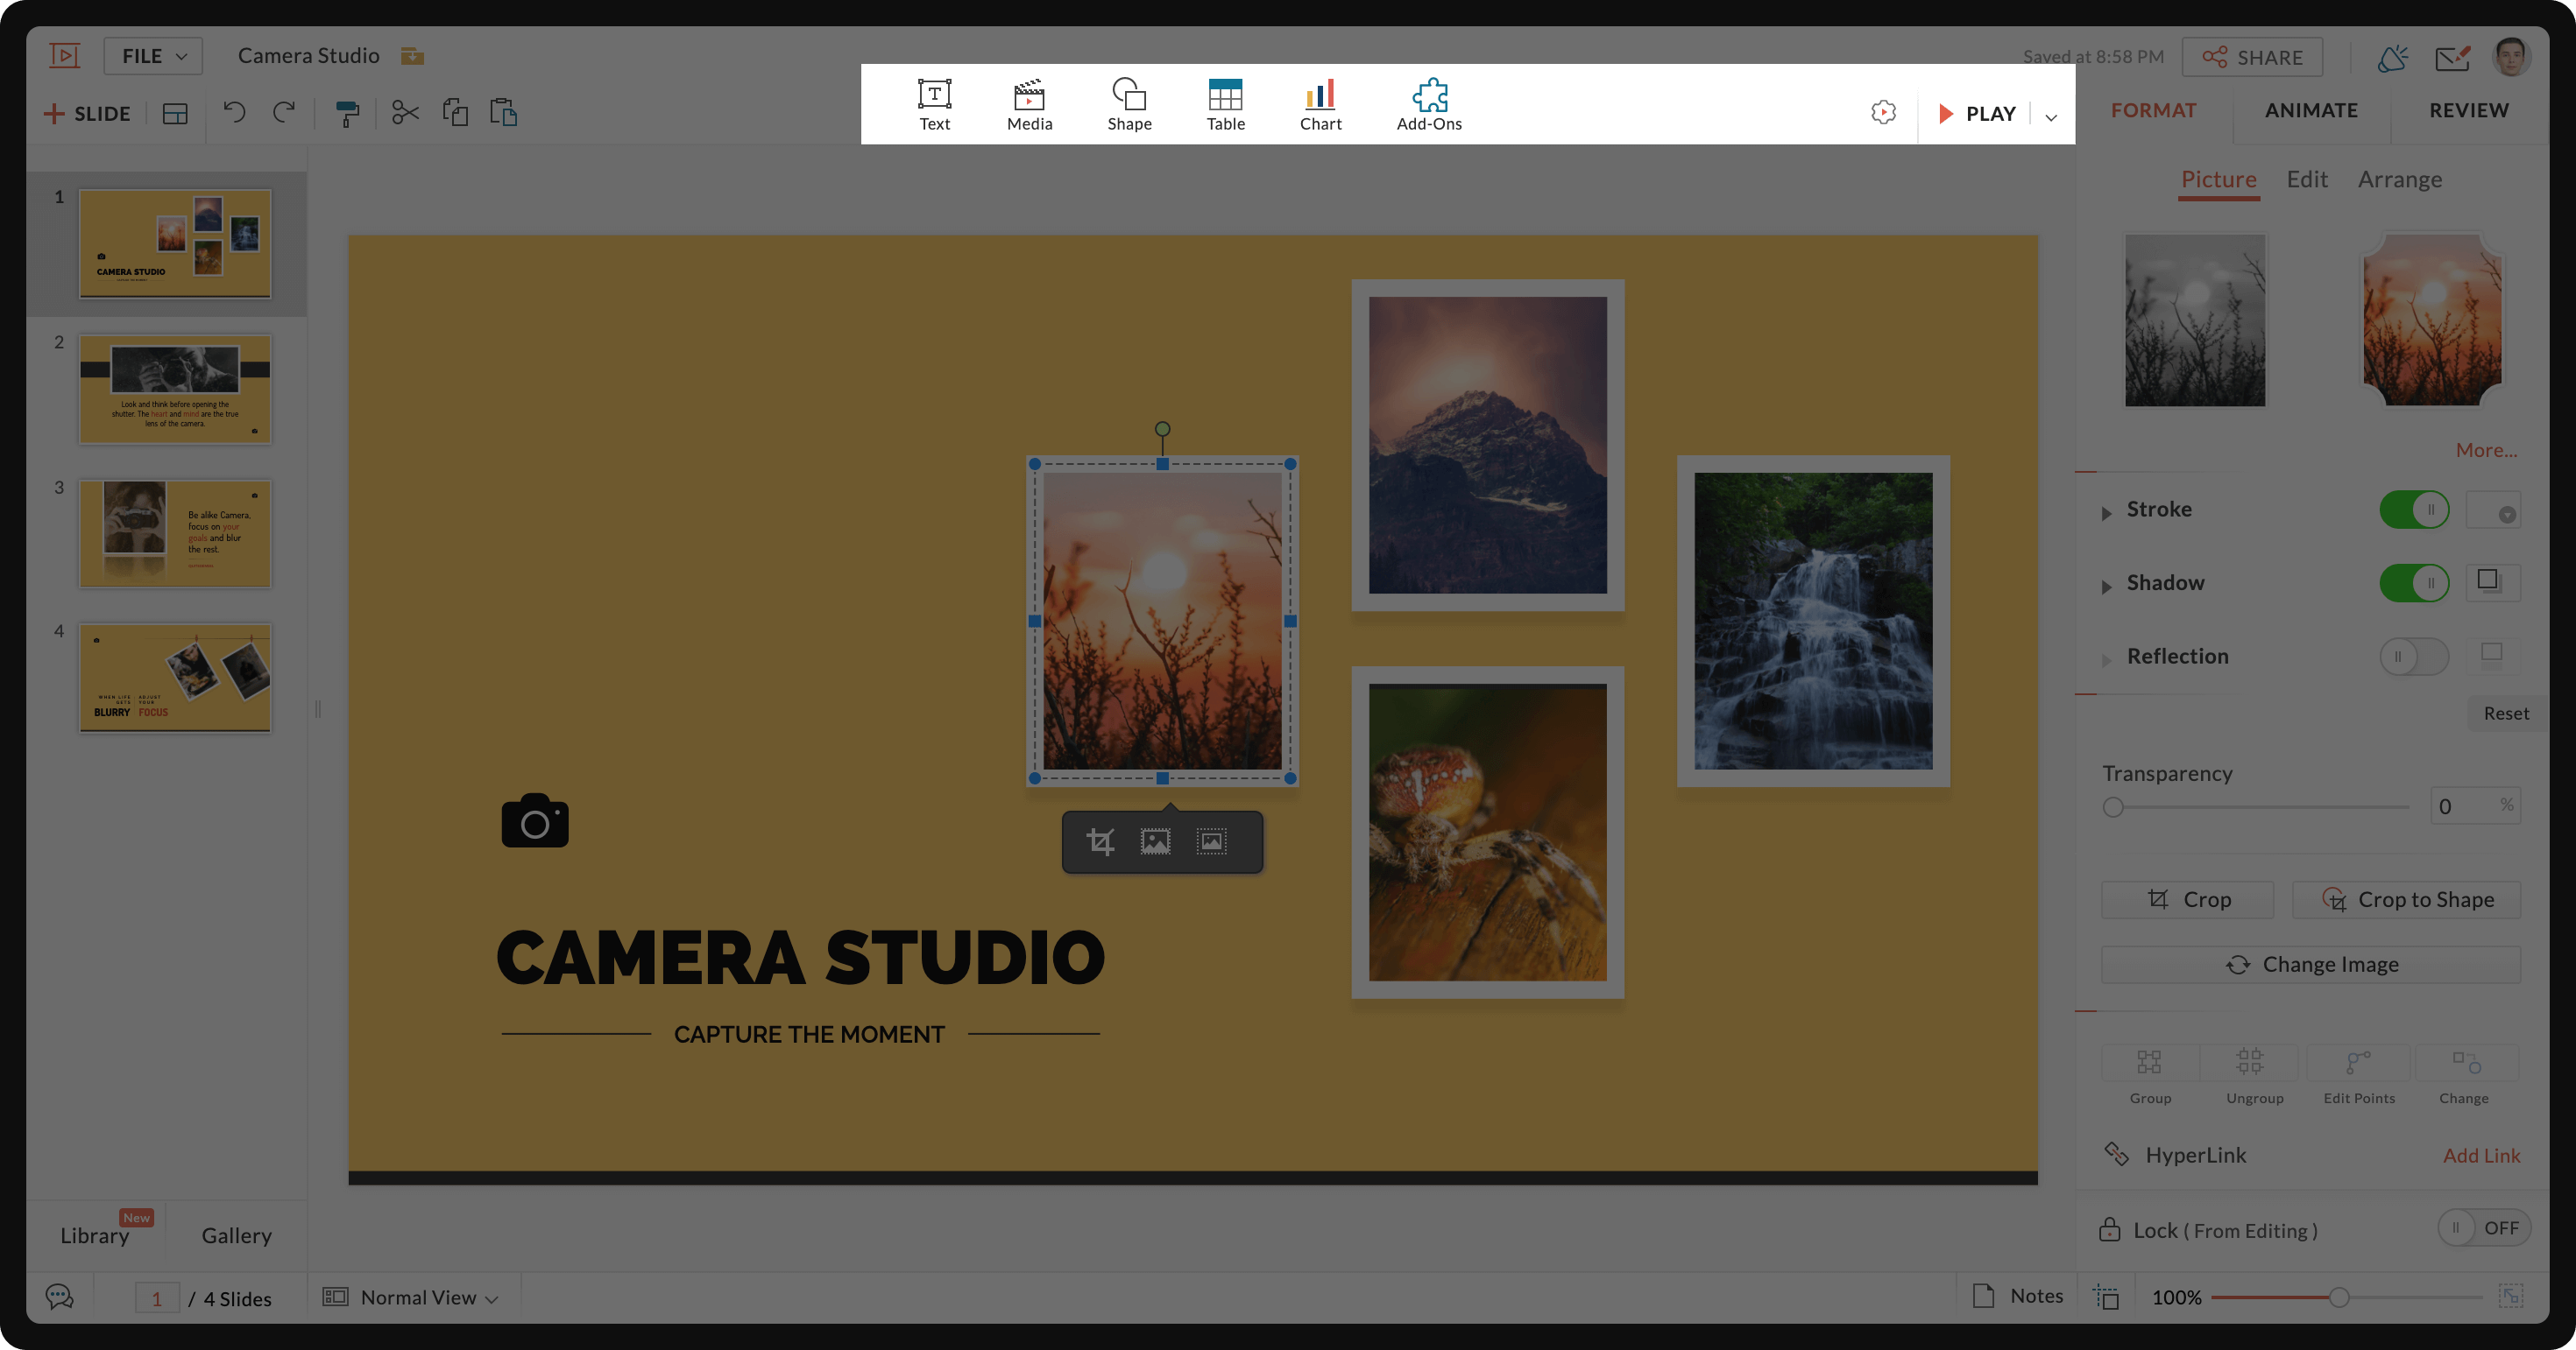Click the Text insert tool
2576x1350 pixels.
[x=934, y=104]
